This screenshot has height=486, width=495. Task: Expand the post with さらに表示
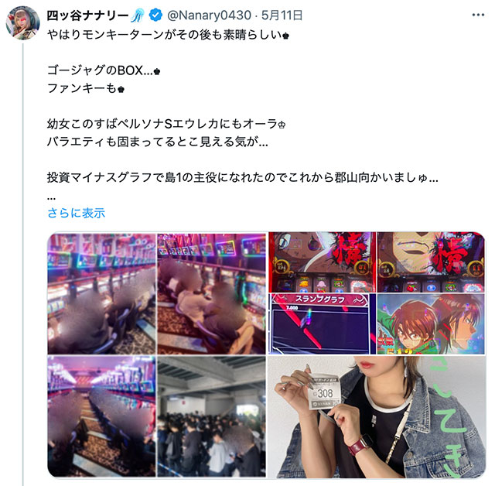76,213
